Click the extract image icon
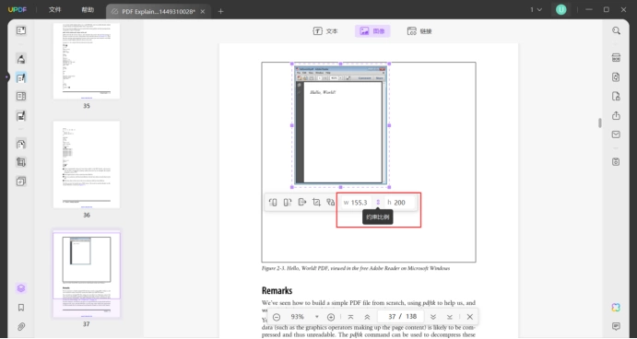 pos(301,202)
